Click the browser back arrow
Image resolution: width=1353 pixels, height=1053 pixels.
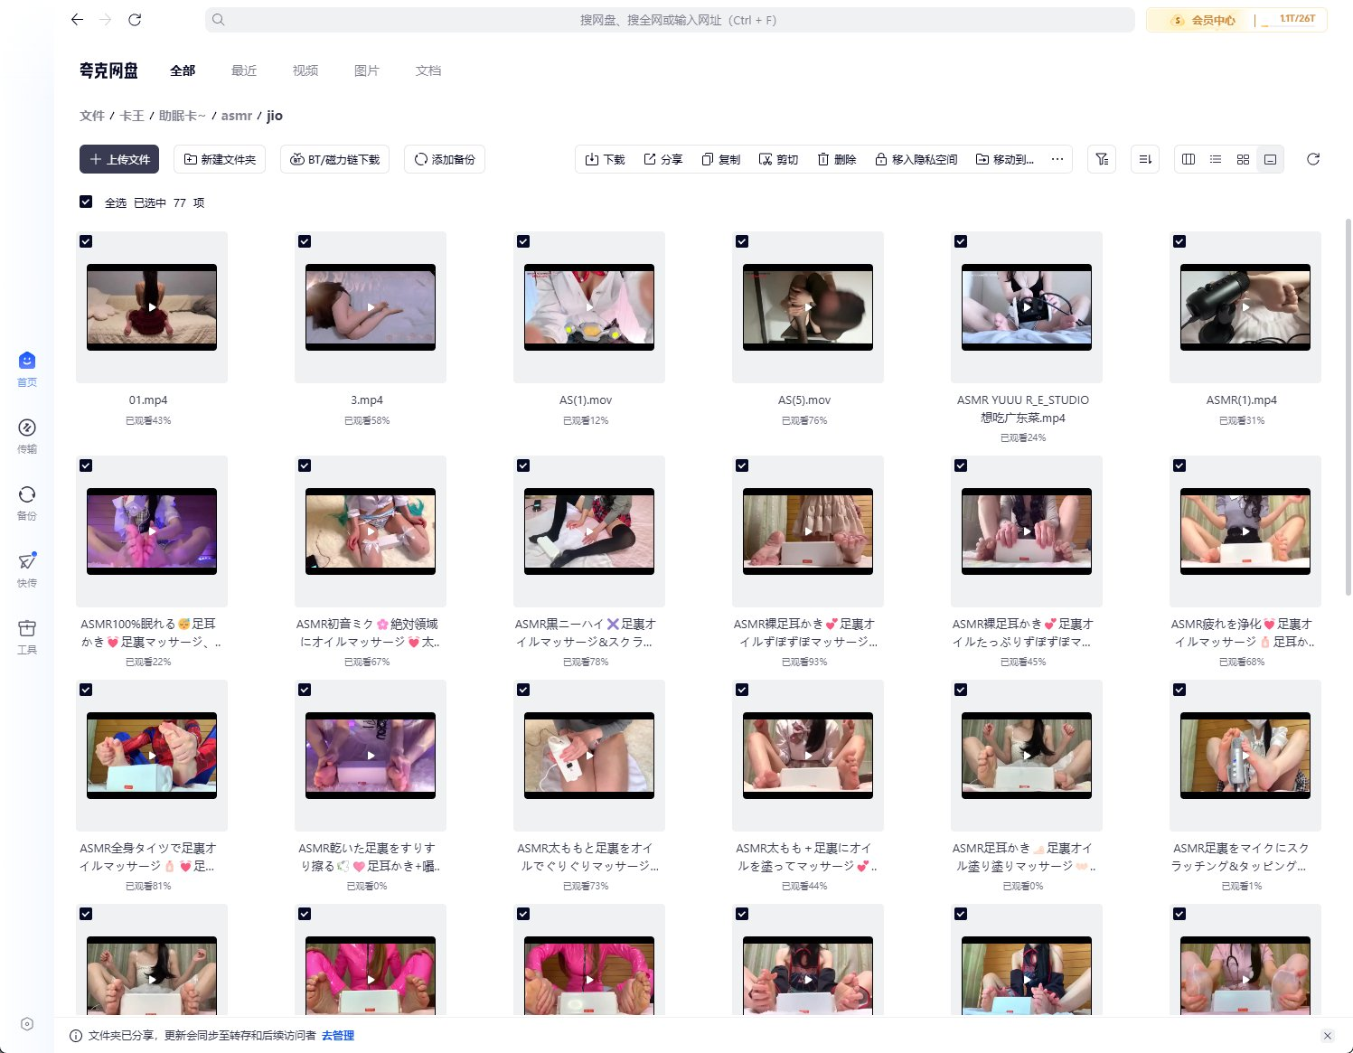(x=77, y=20)
